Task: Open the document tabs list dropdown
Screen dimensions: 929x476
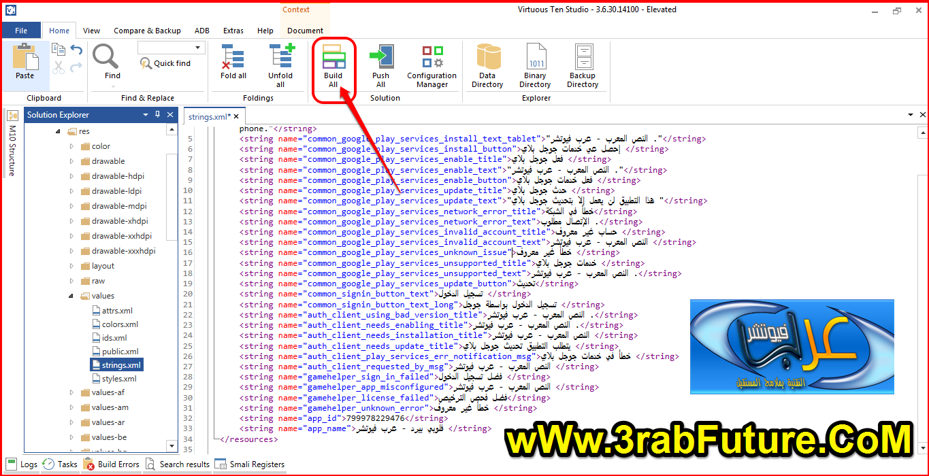Action: coord(911,115)
